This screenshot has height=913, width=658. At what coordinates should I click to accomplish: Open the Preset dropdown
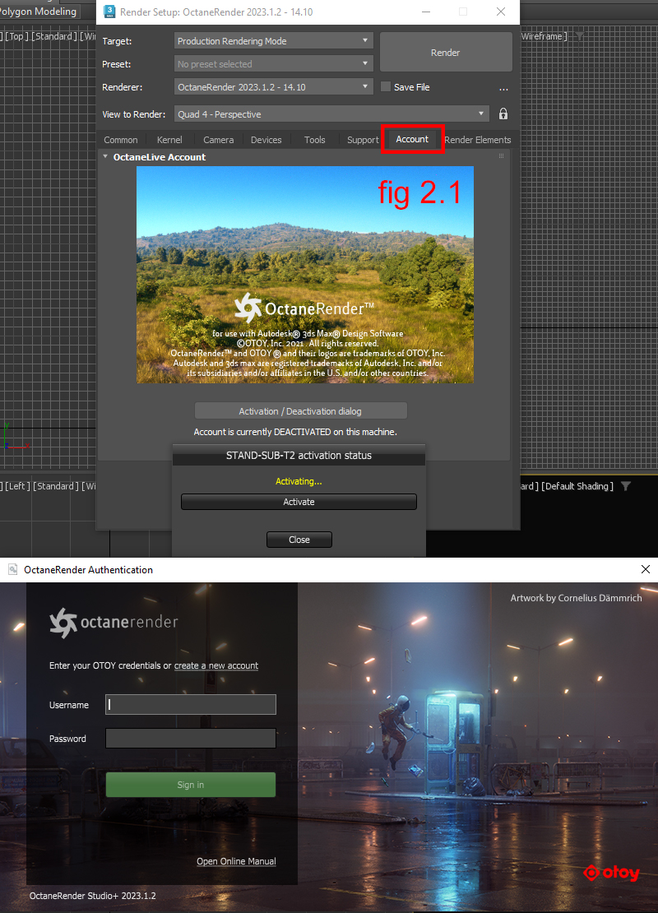pos(274,64)
